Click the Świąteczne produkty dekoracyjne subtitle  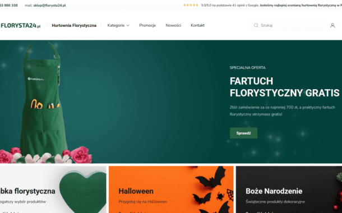tap(275, 202)
